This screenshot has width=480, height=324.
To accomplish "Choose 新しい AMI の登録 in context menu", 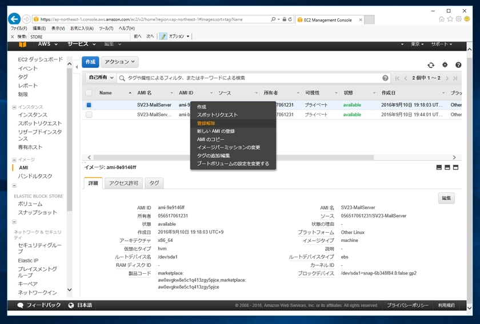I will tap(233, 131).
